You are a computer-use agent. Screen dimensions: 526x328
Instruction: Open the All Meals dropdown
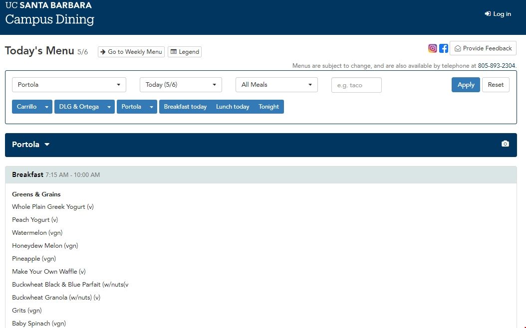pos(276,85)
